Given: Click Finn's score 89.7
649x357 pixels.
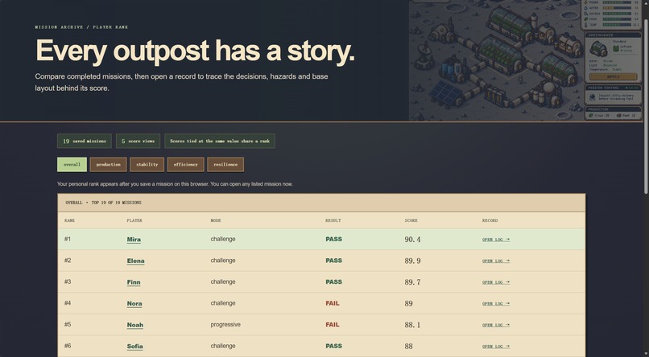Looking at the screenshot, I should pos(412,283).
